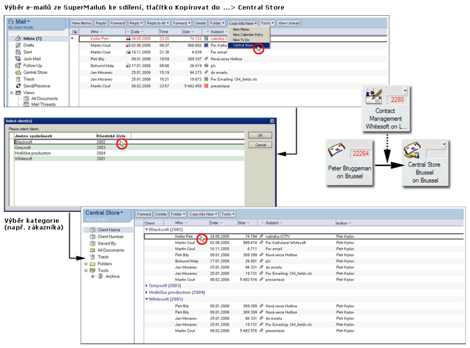Collapse the Blacksoft (2002) category
The height and width of the screenshot is (348, 470).
pyautogui.click(x=147, y=229)
